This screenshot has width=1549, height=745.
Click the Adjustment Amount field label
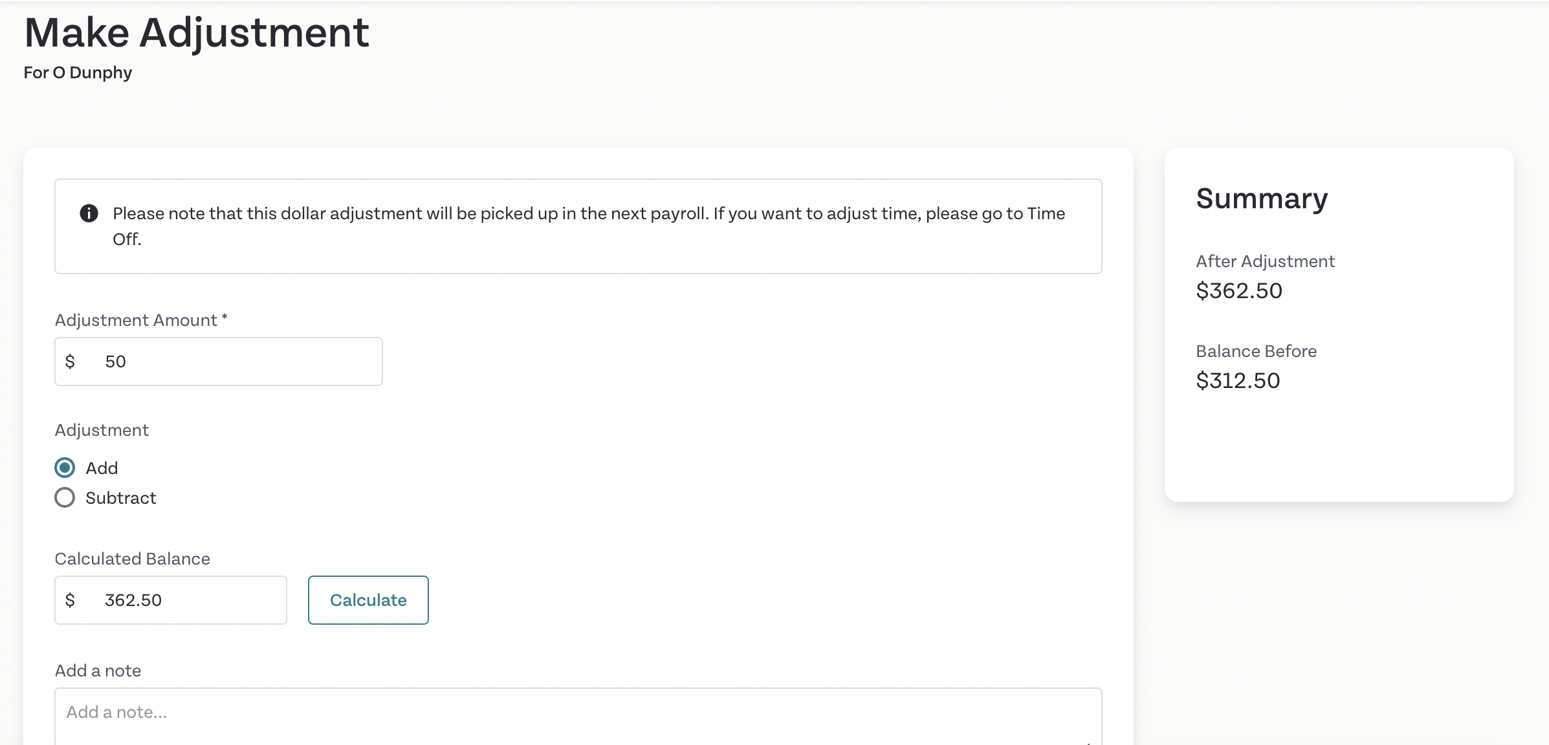click(141, 320)
